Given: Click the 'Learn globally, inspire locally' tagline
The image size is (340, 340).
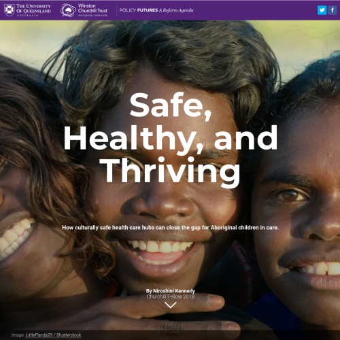Looking at the screenshot, I should (x=92, y=16).
